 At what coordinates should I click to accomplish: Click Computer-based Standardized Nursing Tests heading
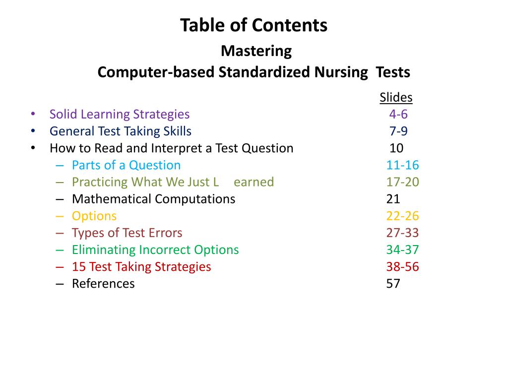(x=254, y=72)
